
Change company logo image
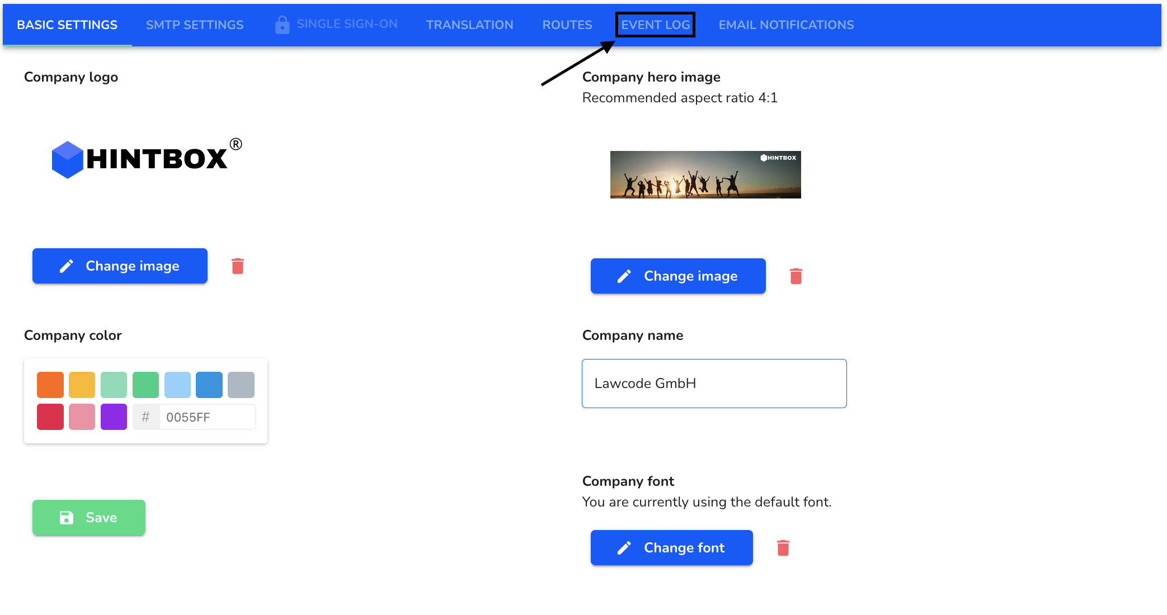click(x=120, y=266)
